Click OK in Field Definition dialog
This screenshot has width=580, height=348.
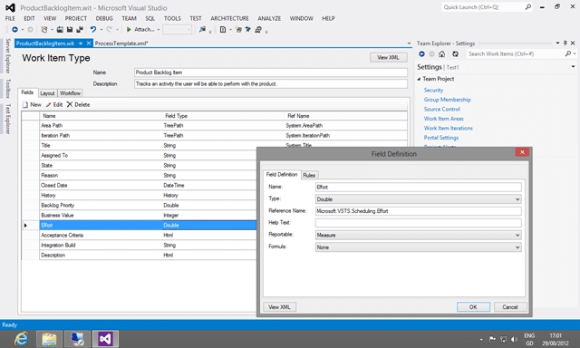coord(473,307)
